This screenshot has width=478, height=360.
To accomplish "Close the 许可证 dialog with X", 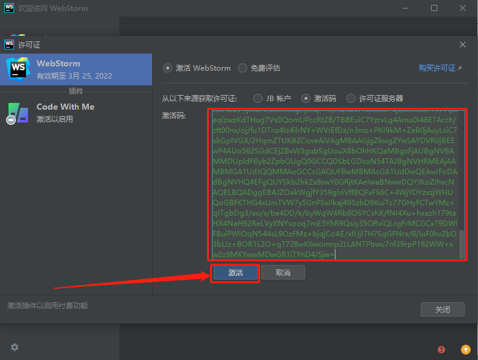I will (x=462, y=45).
